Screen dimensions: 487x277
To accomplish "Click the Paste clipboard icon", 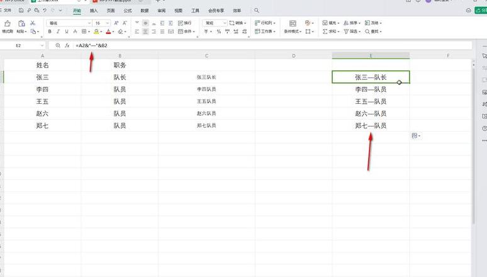I will [21, 23].
